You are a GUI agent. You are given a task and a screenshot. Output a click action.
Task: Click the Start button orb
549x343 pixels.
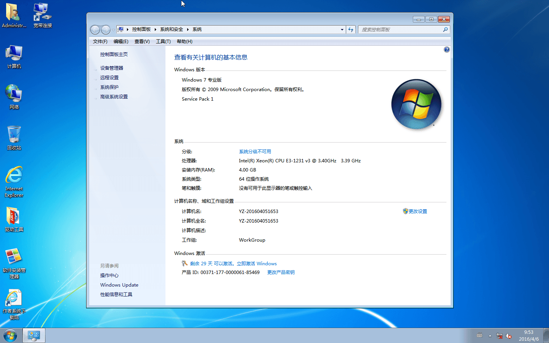10,336
